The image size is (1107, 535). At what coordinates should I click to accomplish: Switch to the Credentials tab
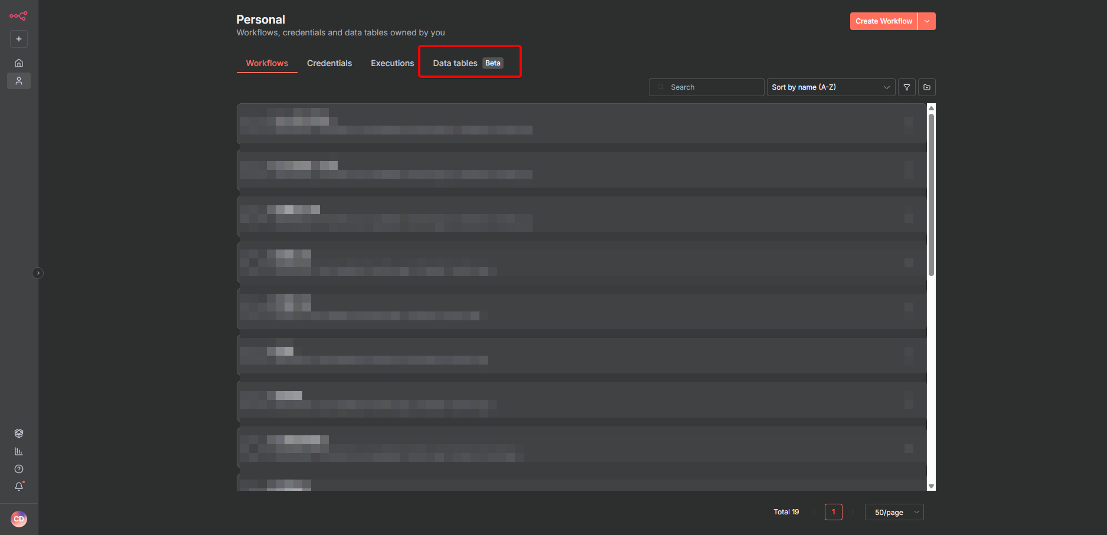[329, 63]
